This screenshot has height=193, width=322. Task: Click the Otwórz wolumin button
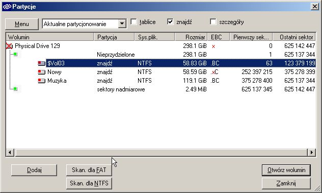coord(286,170)
